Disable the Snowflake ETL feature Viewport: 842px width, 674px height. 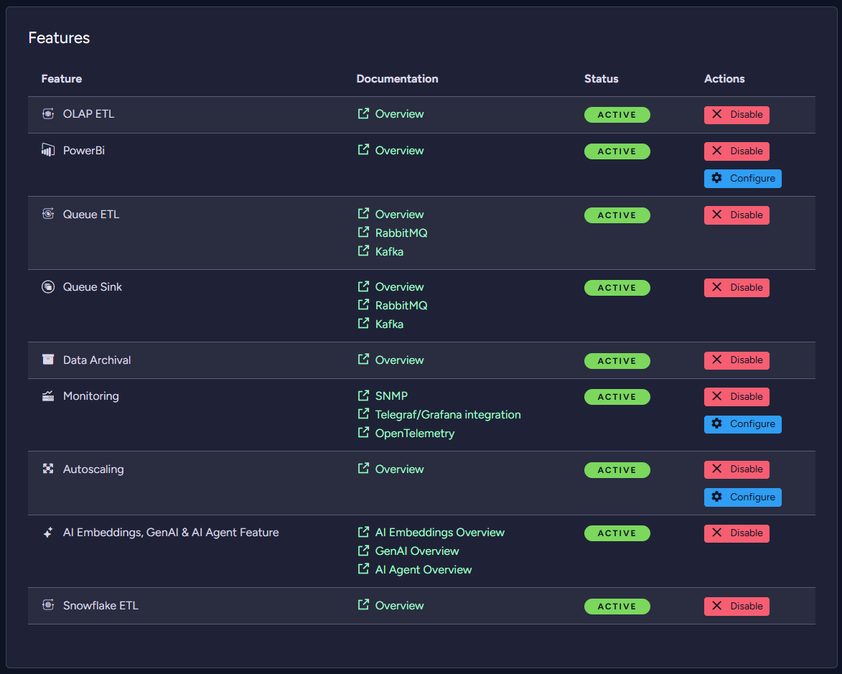tap(736, 606)
